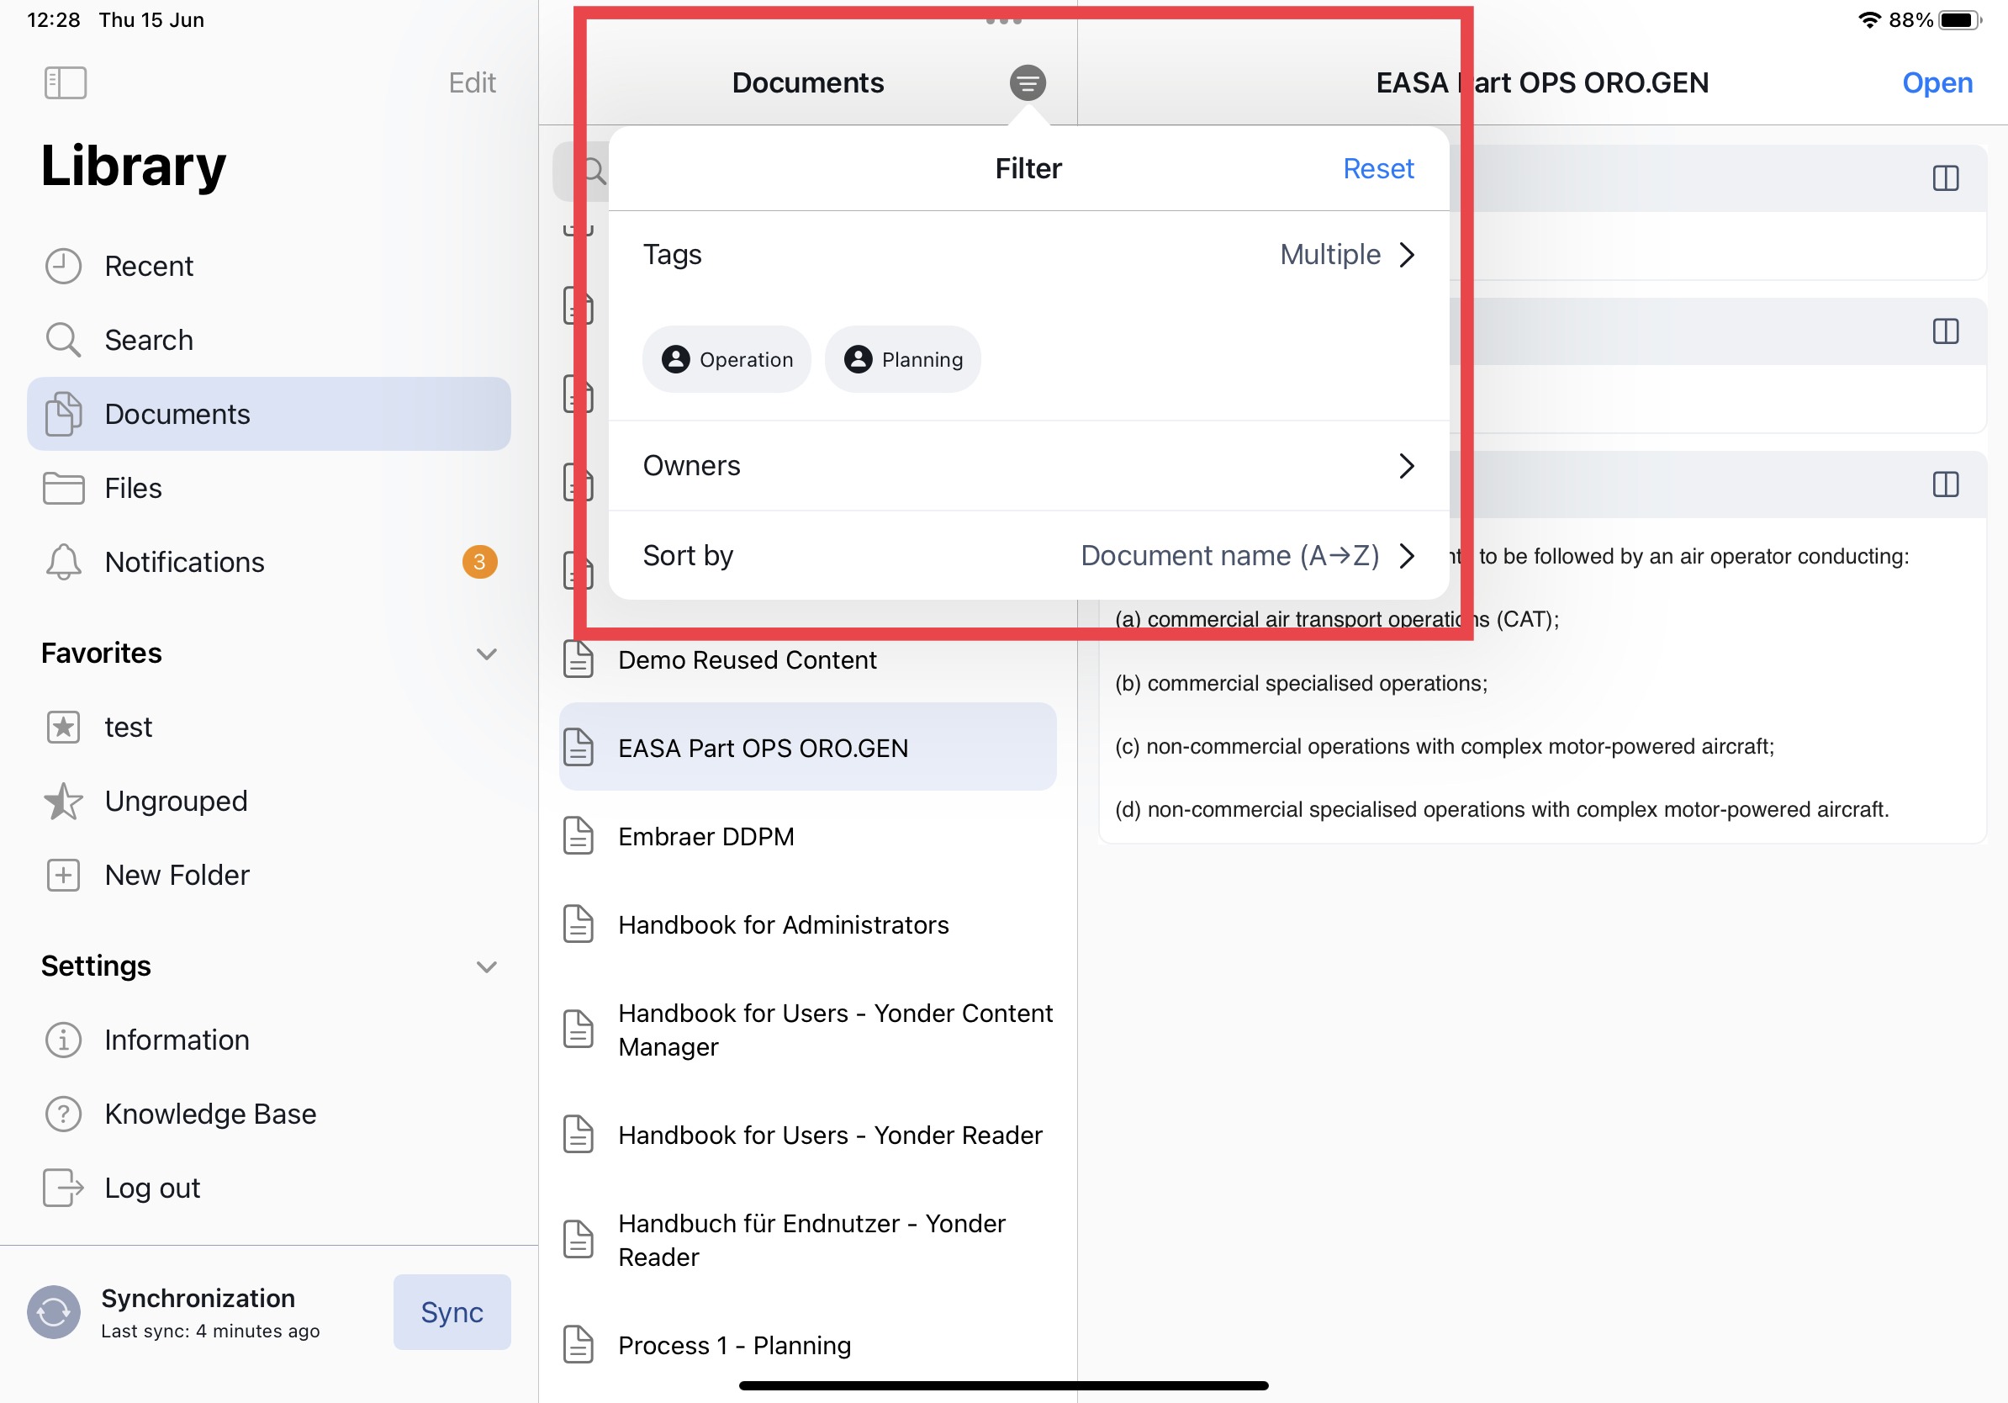
Task: Click the synchronization circular arrows icon
Action: (53, 1311)
